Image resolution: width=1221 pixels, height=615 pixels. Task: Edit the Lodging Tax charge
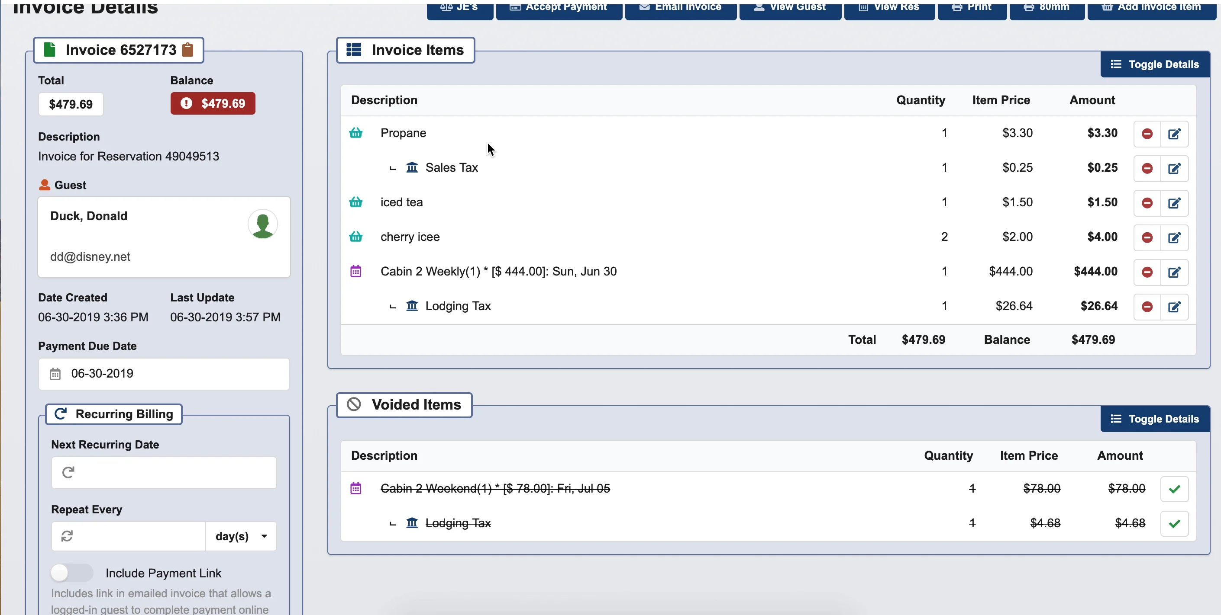(1175, 307)
